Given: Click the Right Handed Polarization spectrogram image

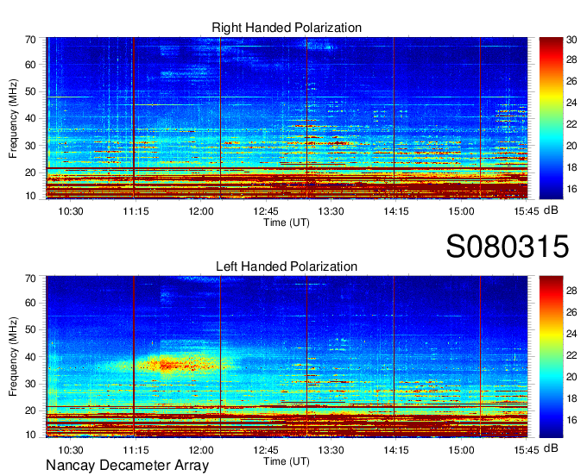Looking at the screenshot, I should 287,118.
